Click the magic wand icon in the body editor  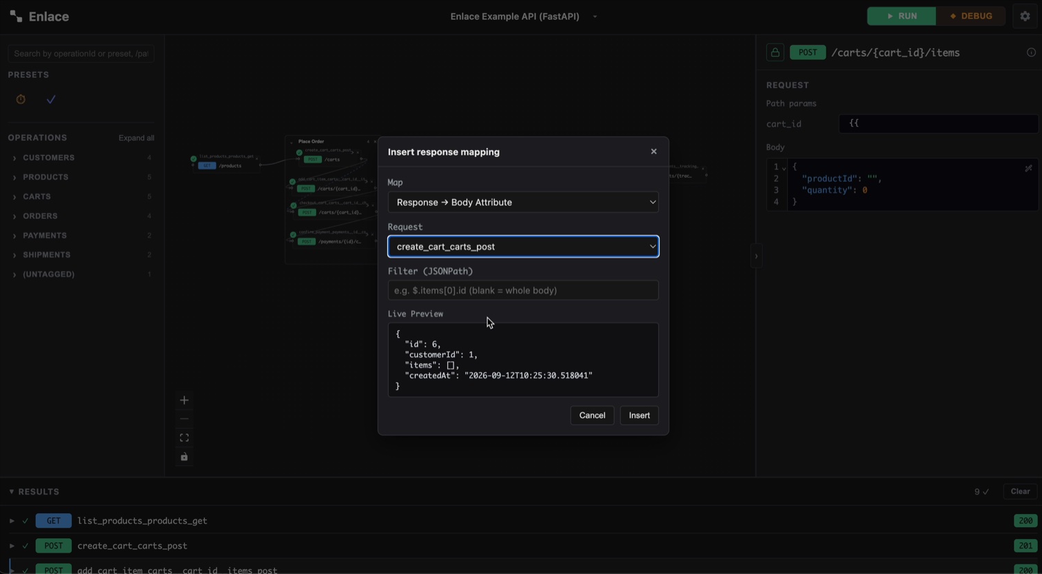1028,168
